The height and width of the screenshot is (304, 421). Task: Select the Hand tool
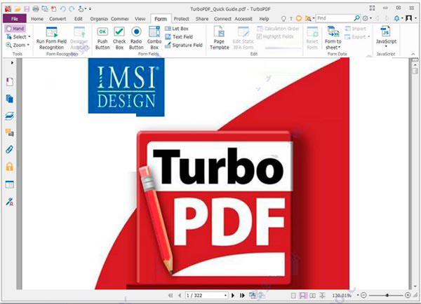click(x=15, y=29)
